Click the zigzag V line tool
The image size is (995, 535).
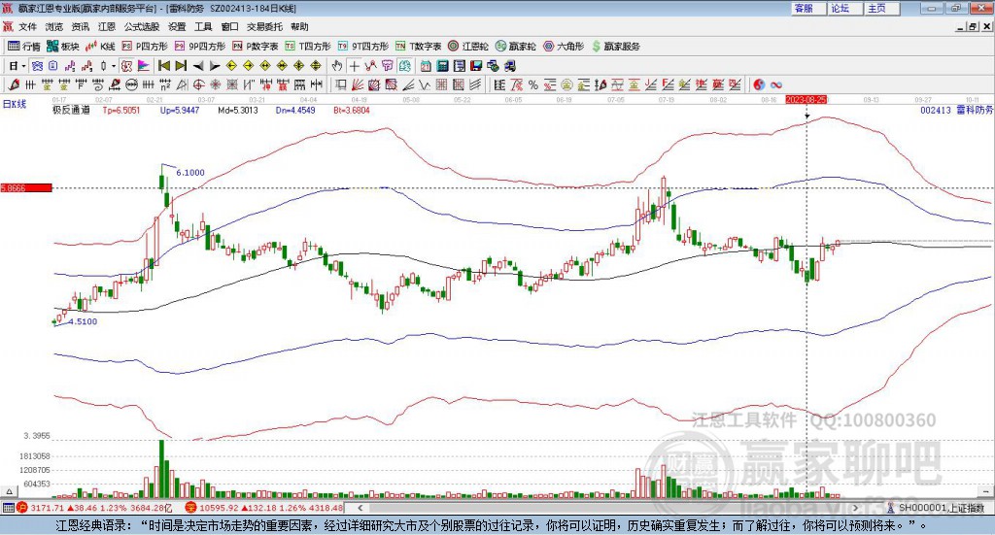424,84
